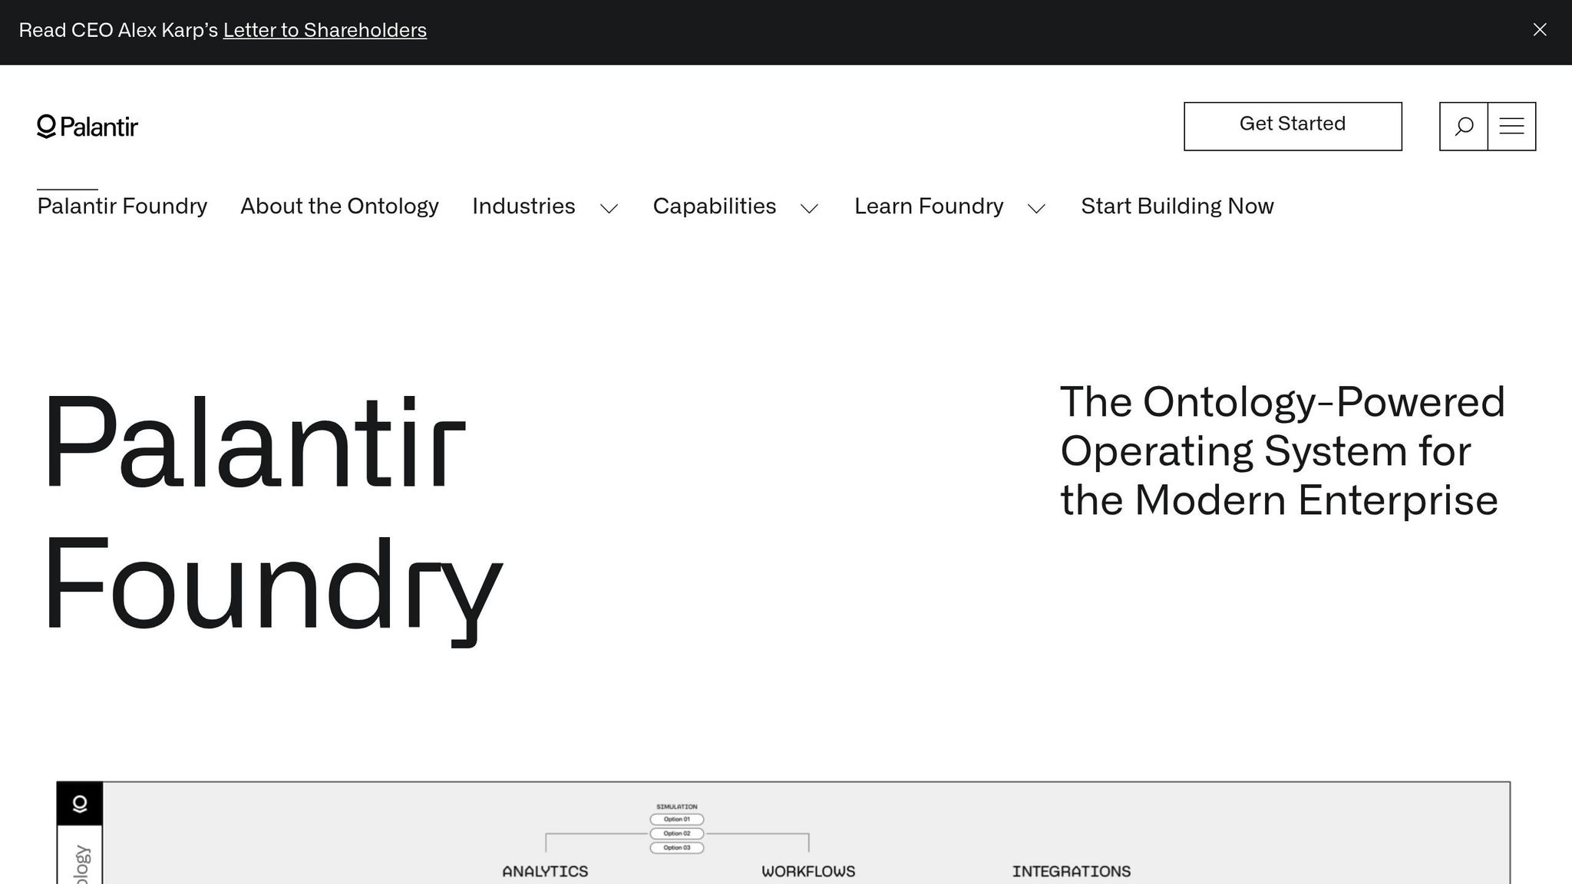
Task: Click the WORKFLOWS label in diagram
Action: tap(808, 872)
